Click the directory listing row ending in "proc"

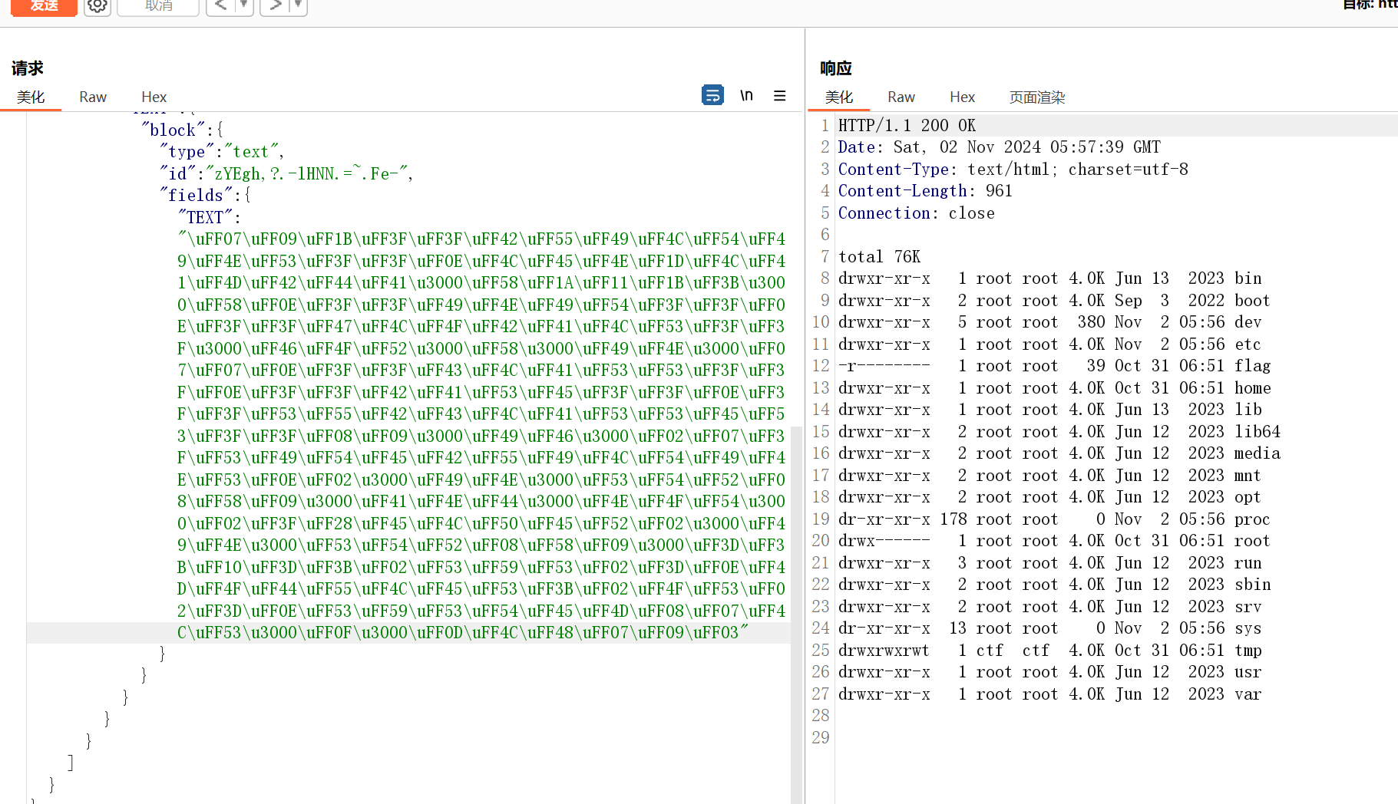(x=1054, y=519)
